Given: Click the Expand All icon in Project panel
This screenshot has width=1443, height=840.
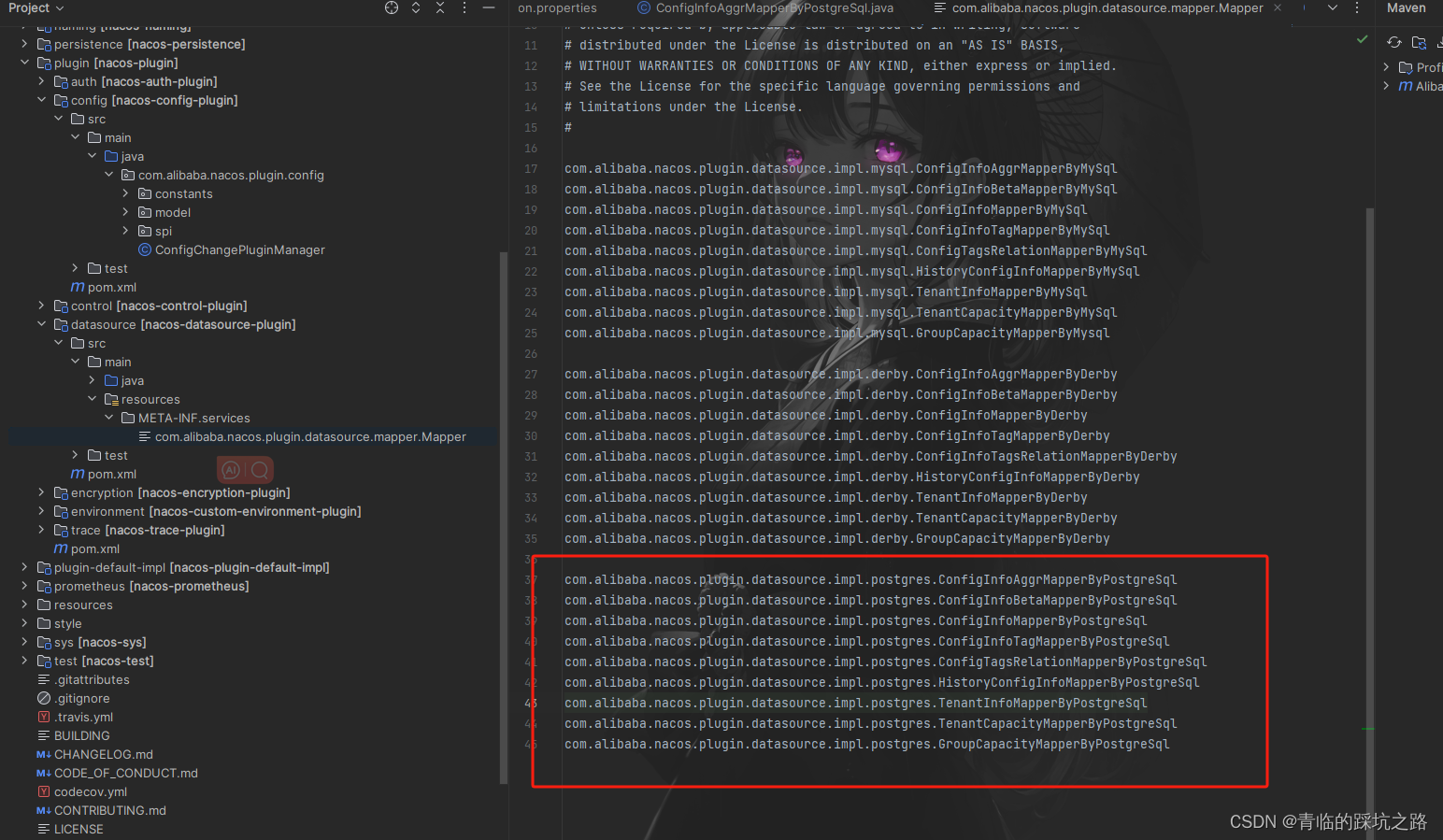Looking at the screenshot, I should pyautogui.click(x=416, y=7).
